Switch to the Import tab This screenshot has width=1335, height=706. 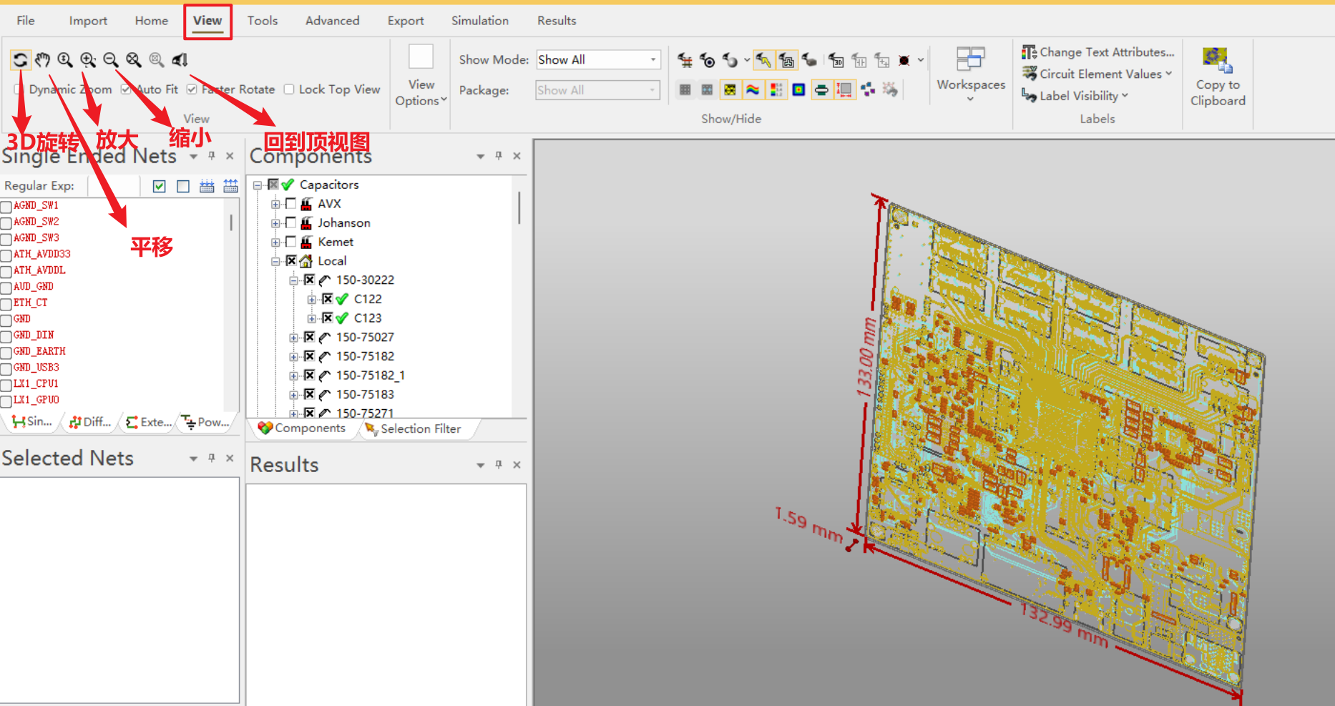click(88, 21)
